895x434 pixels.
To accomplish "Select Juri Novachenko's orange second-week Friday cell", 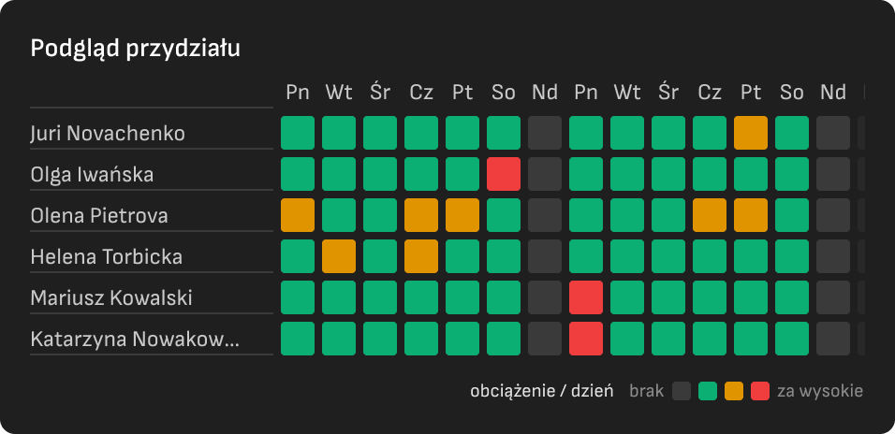I will [751, 133].
